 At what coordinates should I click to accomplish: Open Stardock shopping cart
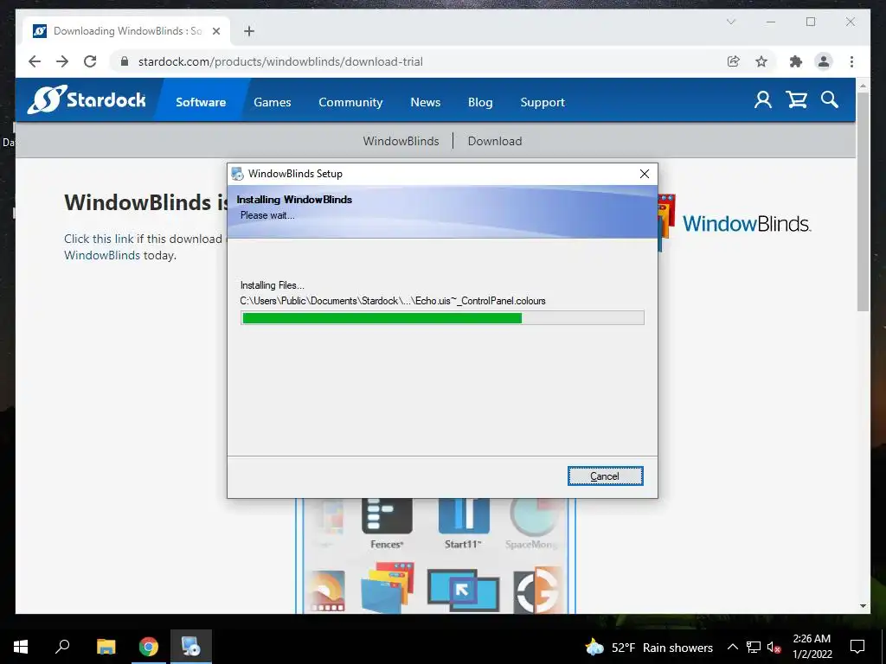tap(796, 100)
